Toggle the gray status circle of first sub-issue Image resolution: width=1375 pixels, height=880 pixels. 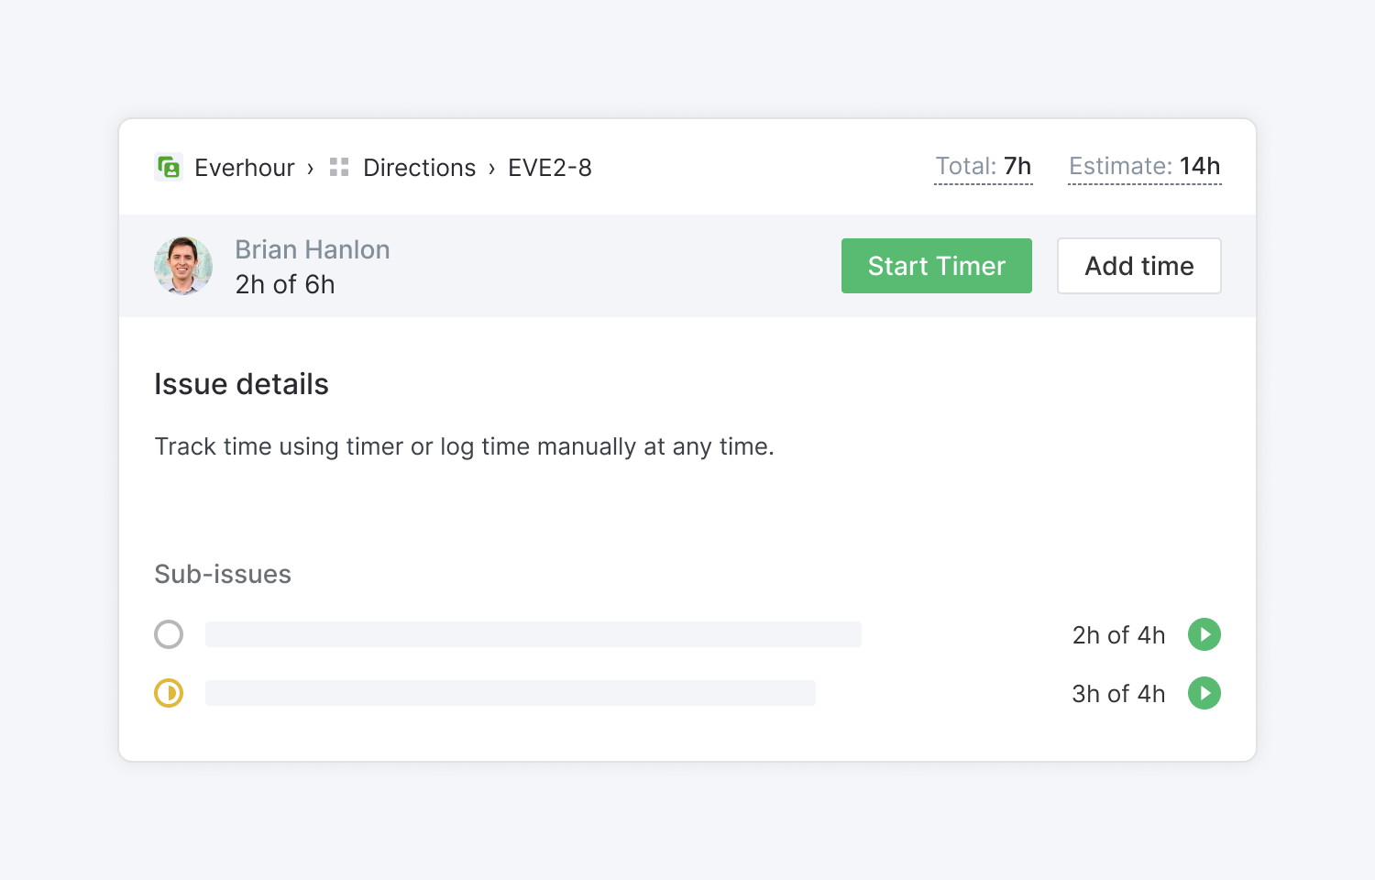coord(169,634)
